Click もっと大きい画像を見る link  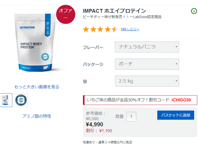37,87
